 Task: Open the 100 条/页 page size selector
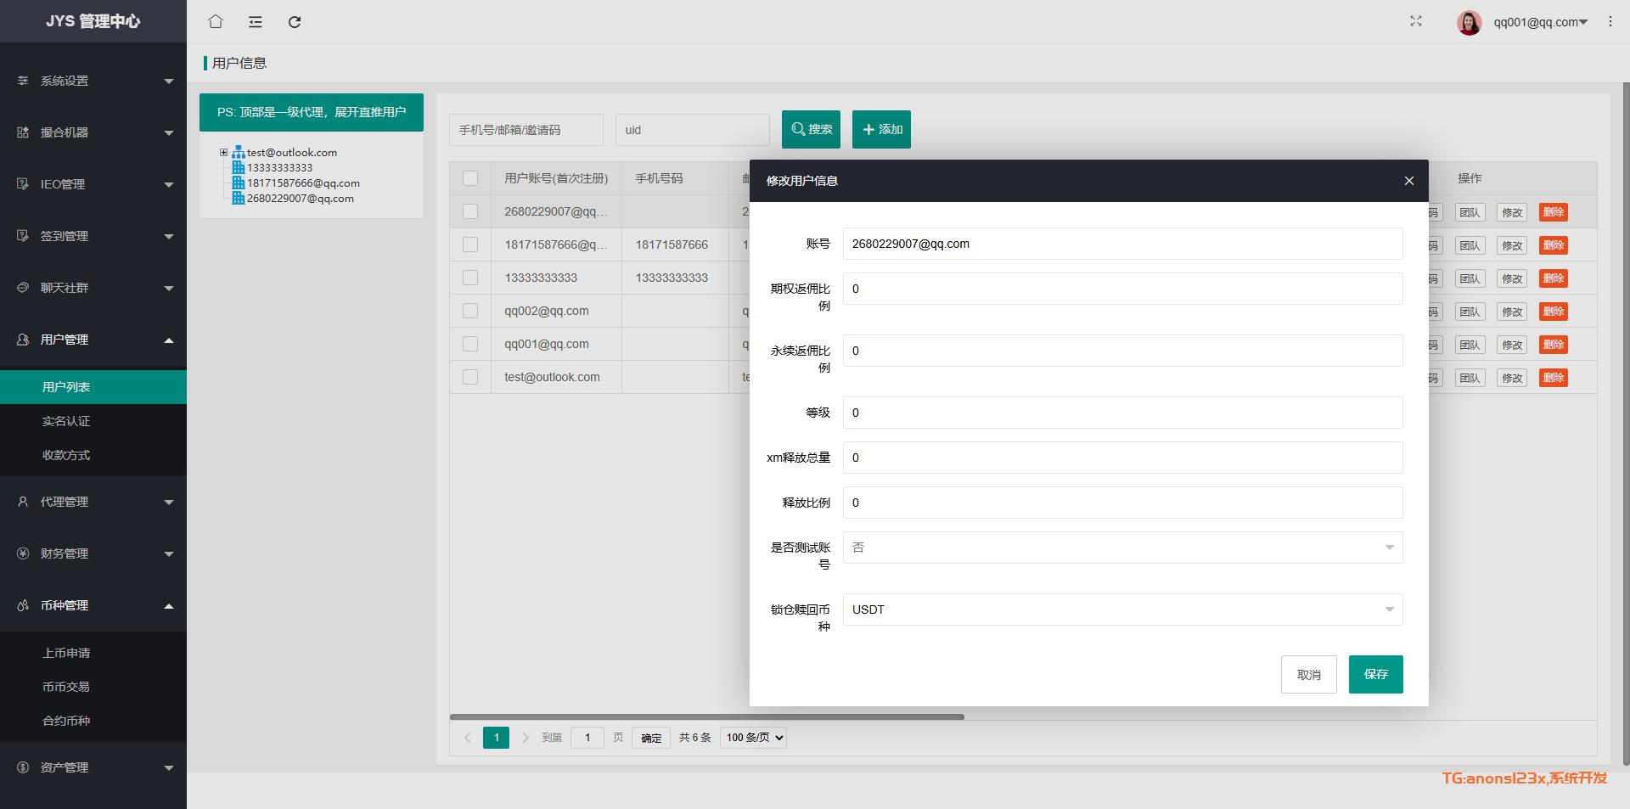tap(753, 738)
